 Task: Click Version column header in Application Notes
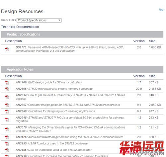[139, 76]
